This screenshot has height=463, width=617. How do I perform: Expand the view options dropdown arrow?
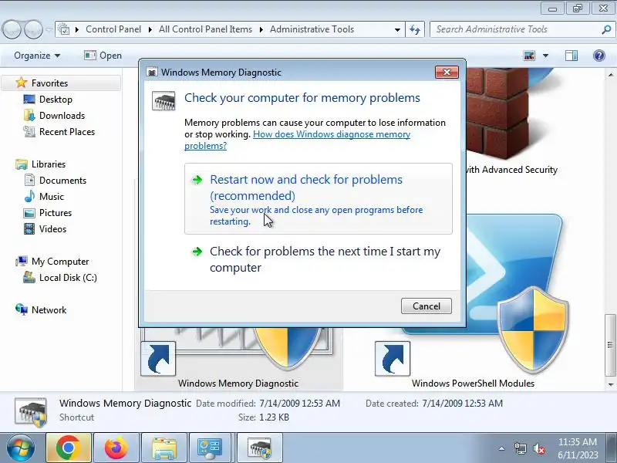click(x=545, y=56)
